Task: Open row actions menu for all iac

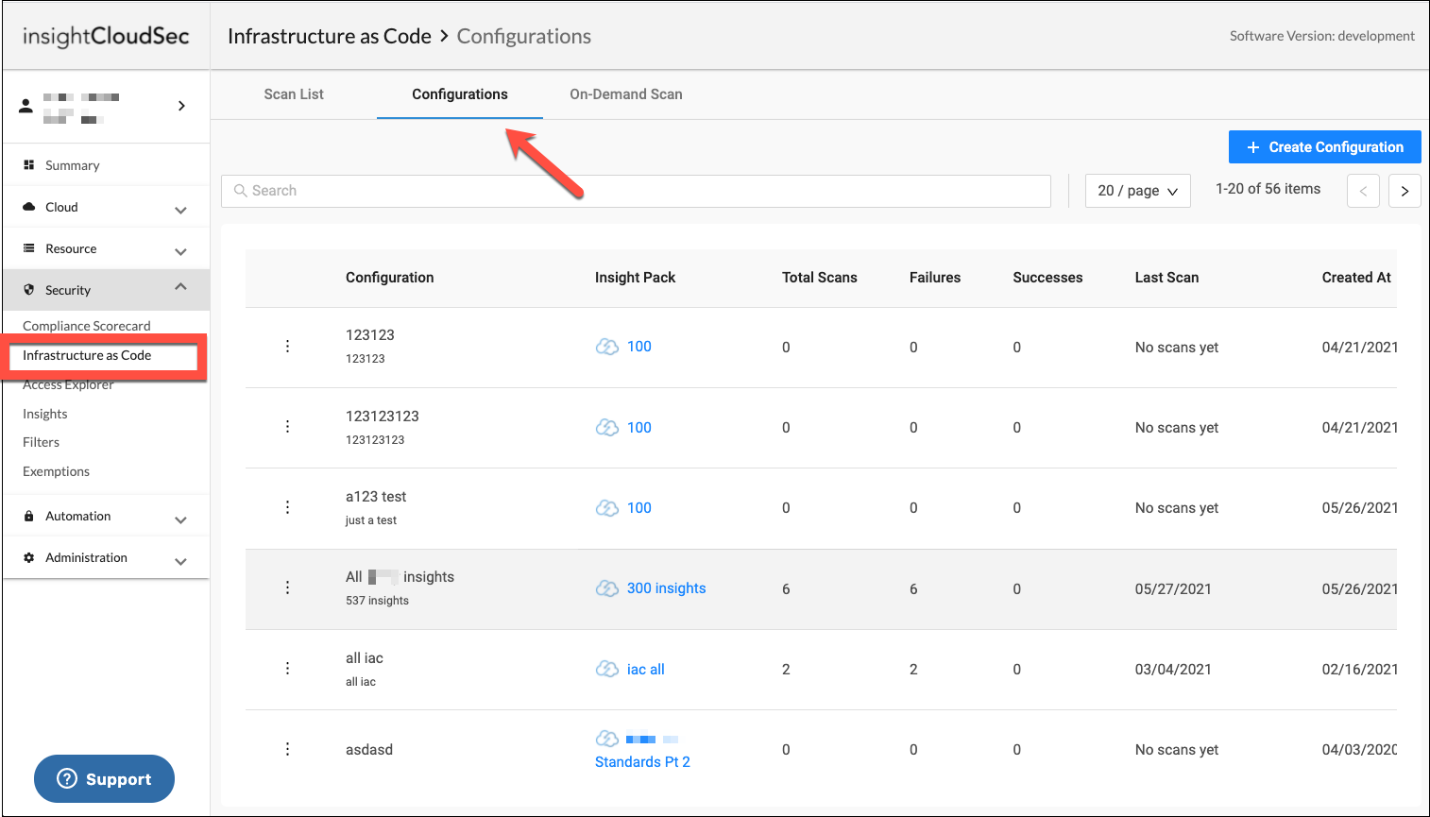Action: (288, 669)
